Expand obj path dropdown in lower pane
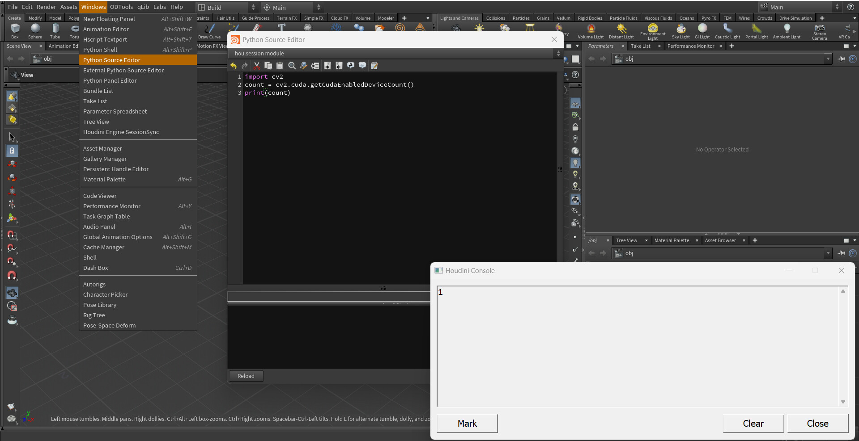The height and width of the screenshot is (441, 859). tap(828, 253)
